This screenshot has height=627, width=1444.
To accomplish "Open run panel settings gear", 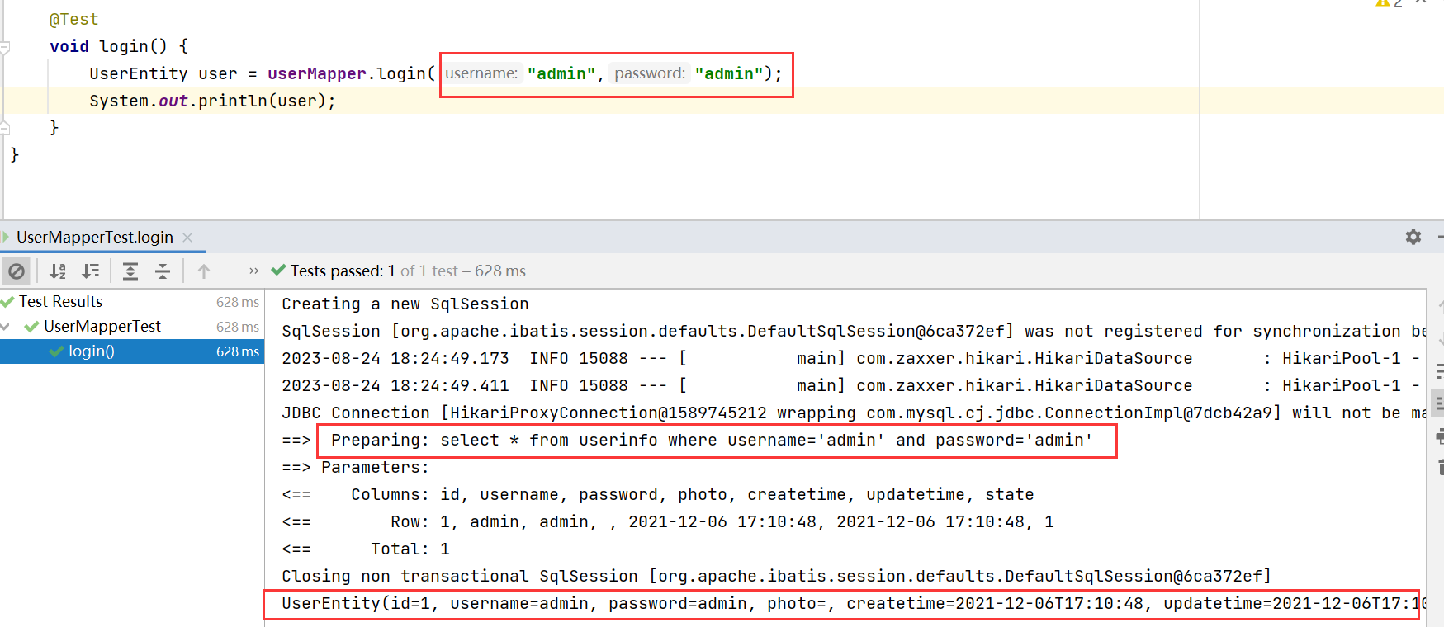I will [1413, 237].
